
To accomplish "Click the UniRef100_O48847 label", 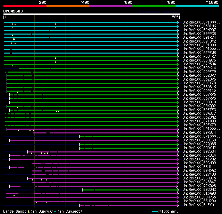I will pyautogui.click(x=199, y=182).
